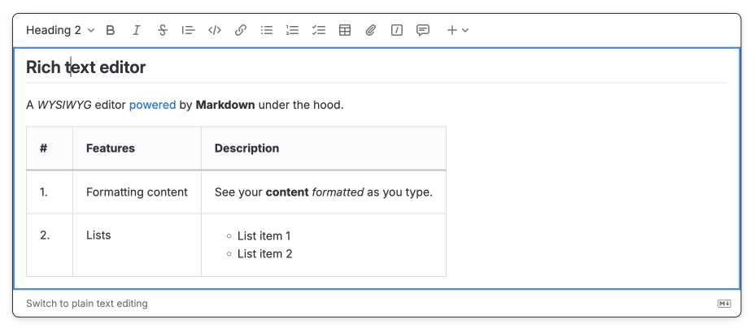The image size is (754, 328).
Task: Click the blue "powered" hyperlink
Action: click(152, 105)
